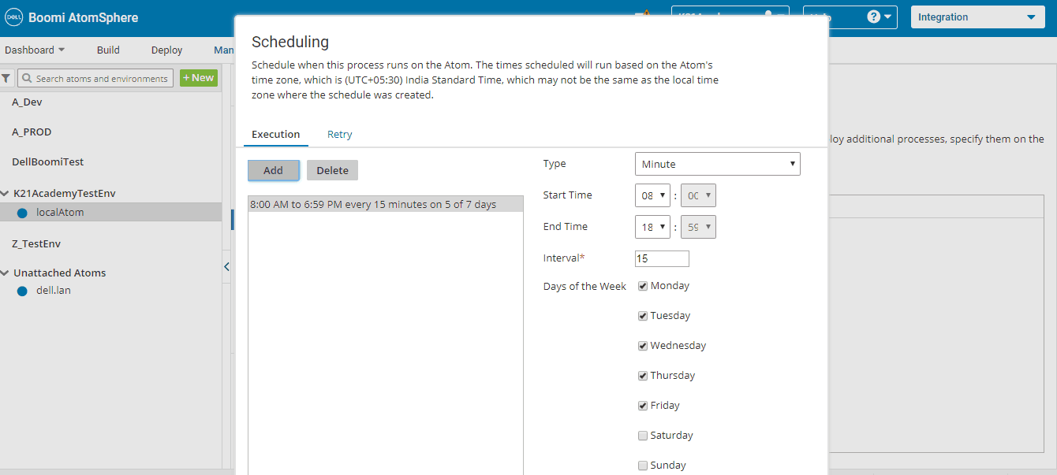The width and height of the screenshot is (1057, 475).
Task: Open the End Time minute dropdown
Action: [x=698, y=227]
